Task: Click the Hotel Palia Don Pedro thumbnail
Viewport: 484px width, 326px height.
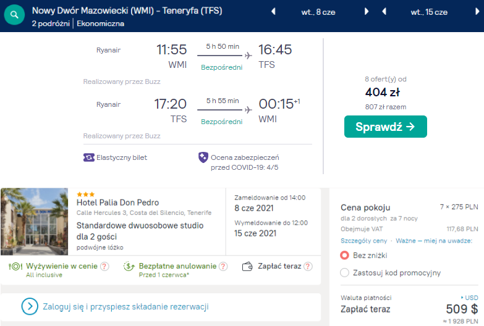Action: 35,220
